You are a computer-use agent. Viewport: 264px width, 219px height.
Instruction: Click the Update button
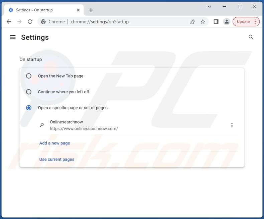click(x=243, y=21)
